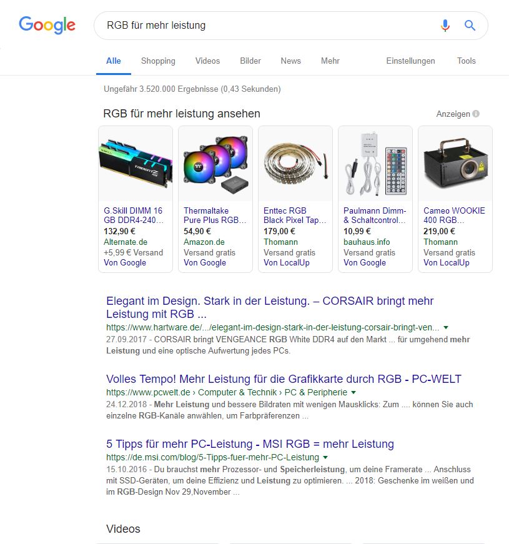Open G.Skill RAM product image
Image resolution: width=509 pixels, height=544 pixels.
point(136,164)
